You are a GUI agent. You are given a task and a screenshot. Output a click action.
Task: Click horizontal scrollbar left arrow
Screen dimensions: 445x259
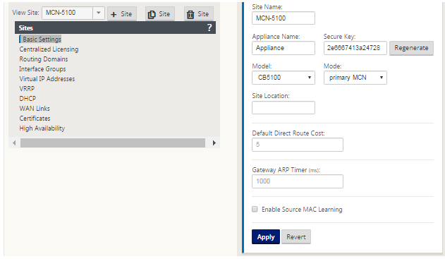14,143
